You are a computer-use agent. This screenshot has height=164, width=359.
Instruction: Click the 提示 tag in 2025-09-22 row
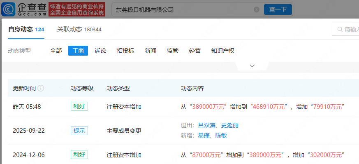pyautogui.click(x=79, y=131)
